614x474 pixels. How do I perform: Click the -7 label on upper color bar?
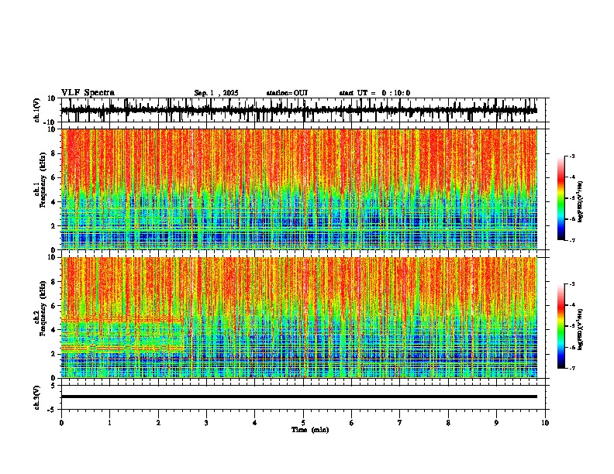[572, 240]
